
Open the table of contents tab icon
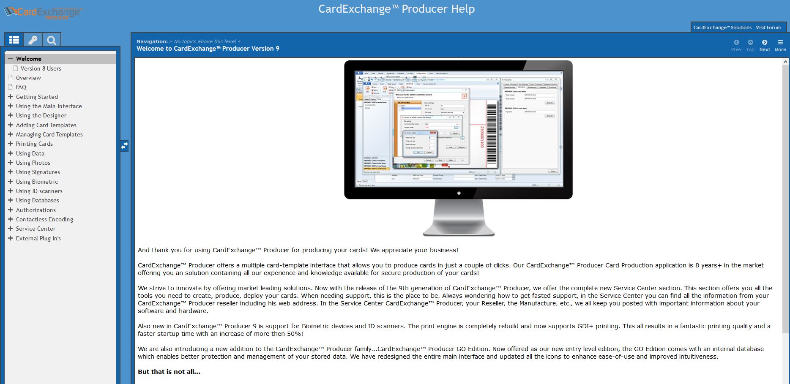tap(14, 40)
